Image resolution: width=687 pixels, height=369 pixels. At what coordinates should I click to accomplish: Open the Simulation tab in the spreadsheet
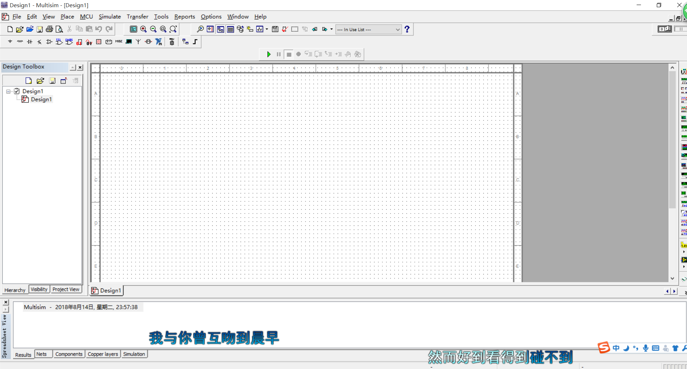point(134,354)
